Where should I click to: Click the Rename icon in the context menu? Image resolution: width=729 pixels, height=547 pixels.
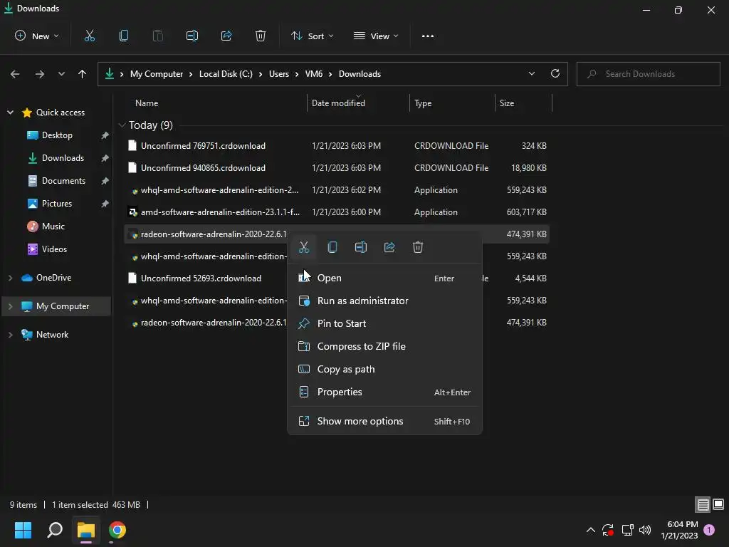(x=361, y=247)
